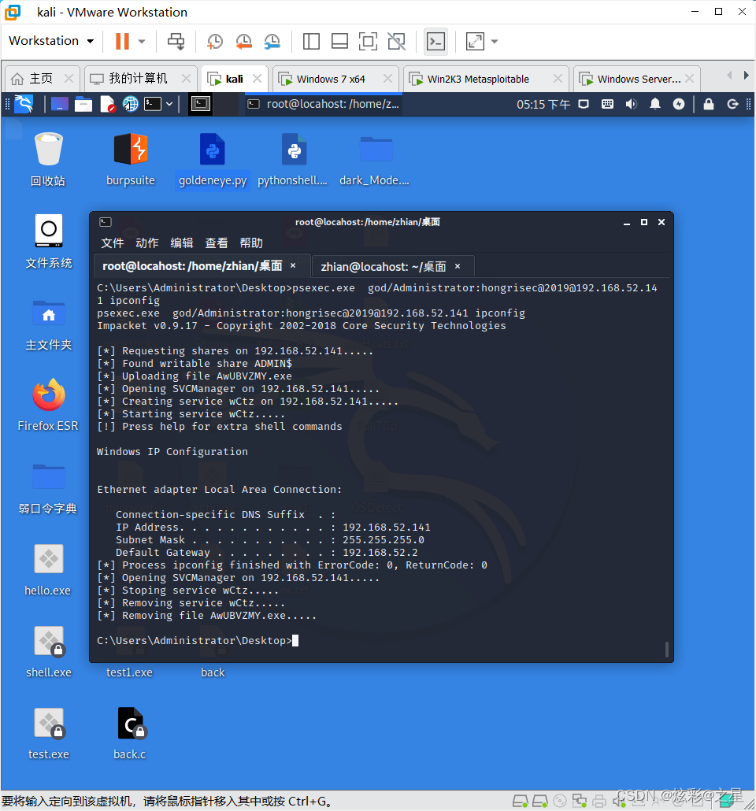
Task: Open the 文件系统 desktop icon
Action: [49, 241]
